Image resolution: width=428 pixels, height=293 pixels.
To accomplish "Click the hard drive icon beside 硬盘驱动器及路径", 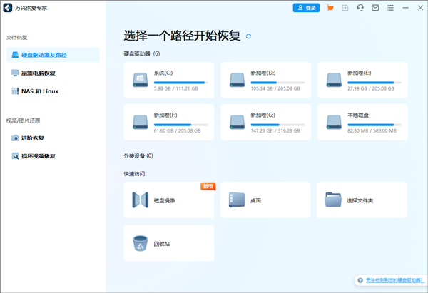I will pos(15,55).
